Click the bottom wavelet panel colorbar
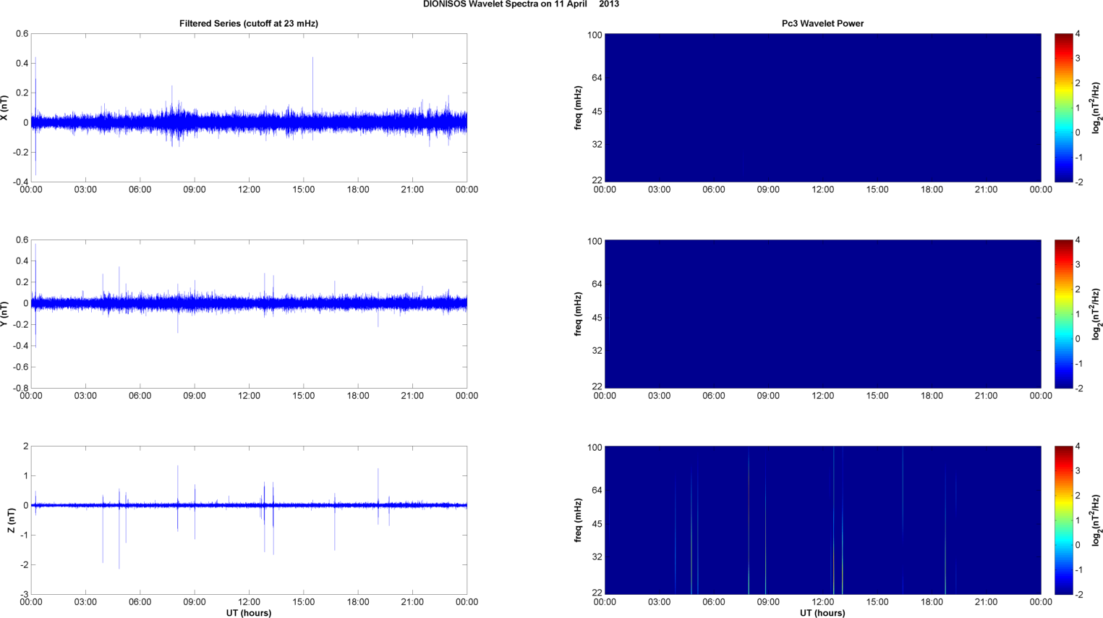 (x=1063, y=520)
